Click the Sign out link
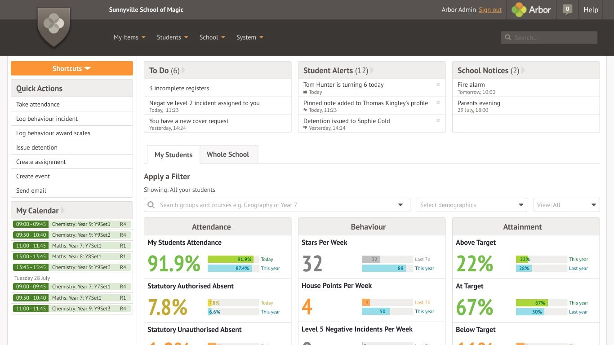Image resolution: width=614 pixels, height=345 pixels. click(x=490, y=9)
